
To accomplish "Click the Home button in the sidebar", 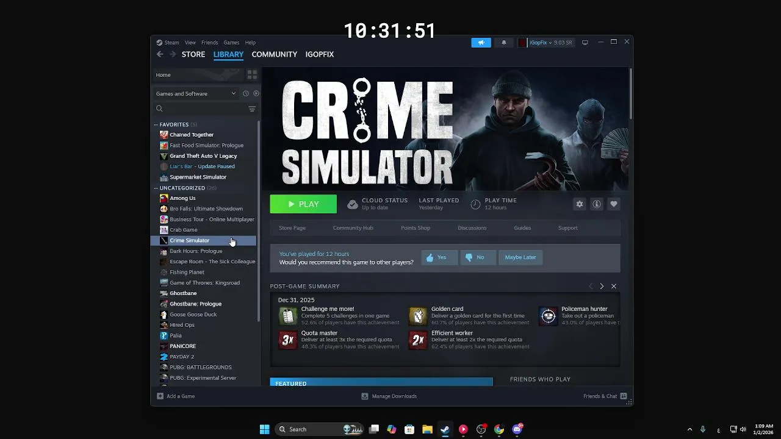I will click(198, 74).
